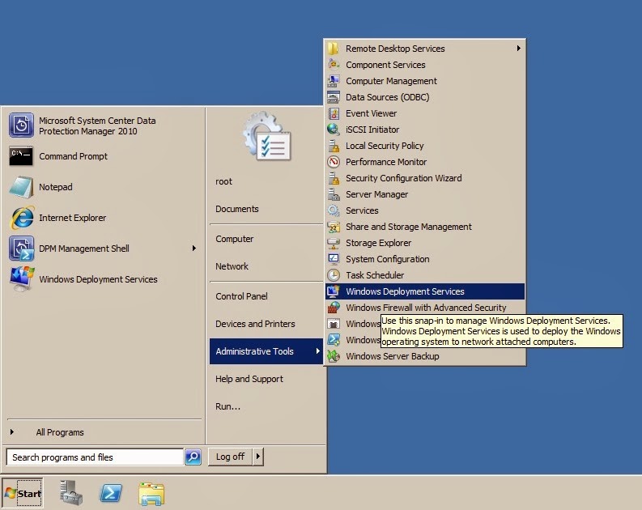The width and height of the screenshot is (642, 510).
Task: Click the Services gear icon
Action: (x=334, y=210)
